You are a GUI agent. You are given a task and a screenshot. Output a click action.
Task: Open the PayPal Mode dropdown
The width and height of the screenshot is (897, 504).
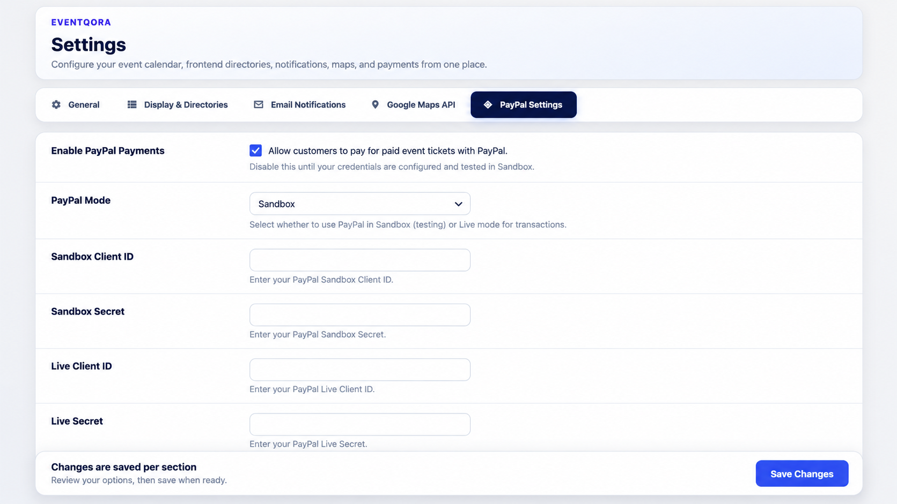360,204
